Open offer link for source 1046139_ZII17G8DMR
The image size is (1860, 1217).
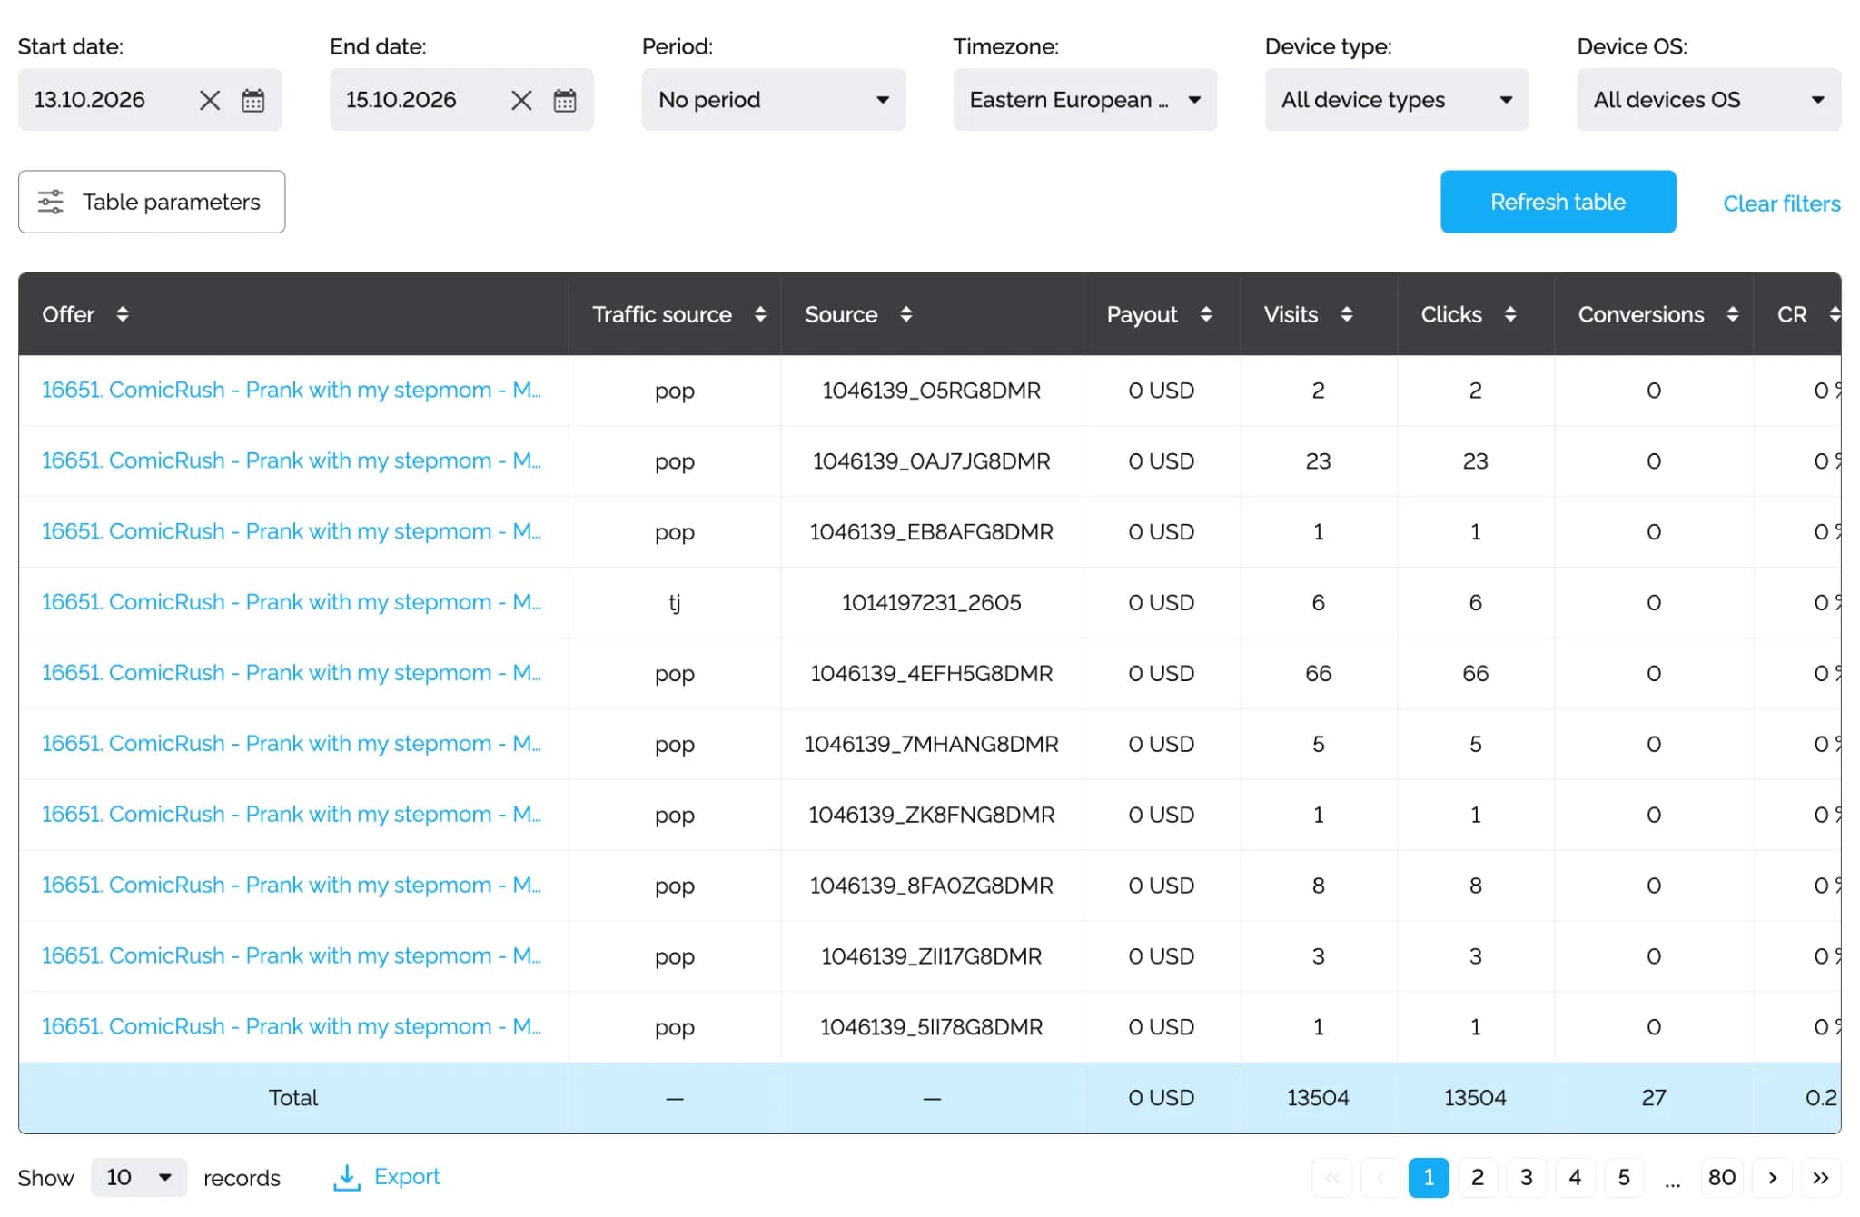[292, 956]
